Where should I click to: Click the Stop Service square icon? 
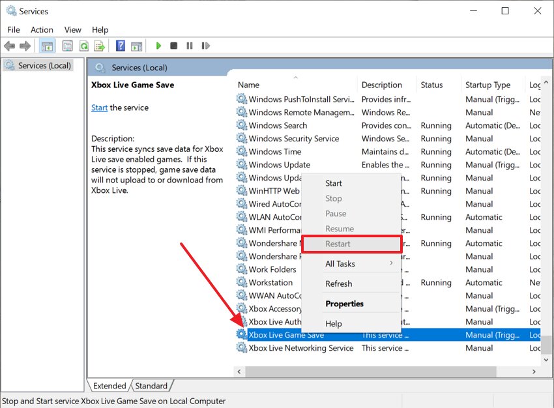174,46
